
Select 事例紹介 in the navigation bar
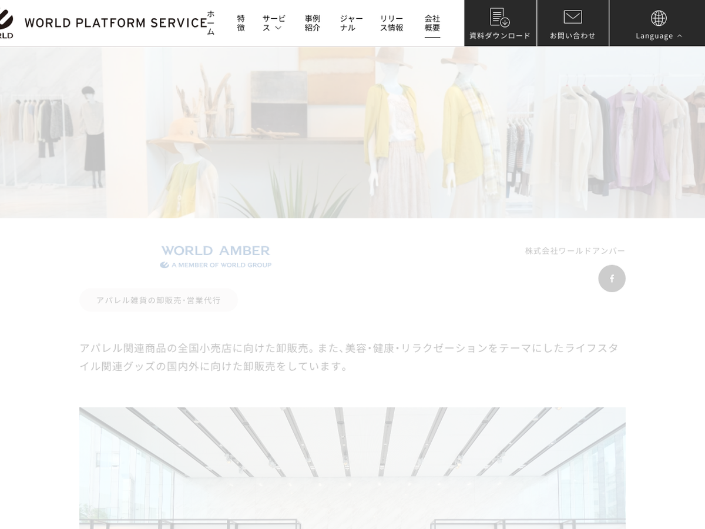coord(313,23)
